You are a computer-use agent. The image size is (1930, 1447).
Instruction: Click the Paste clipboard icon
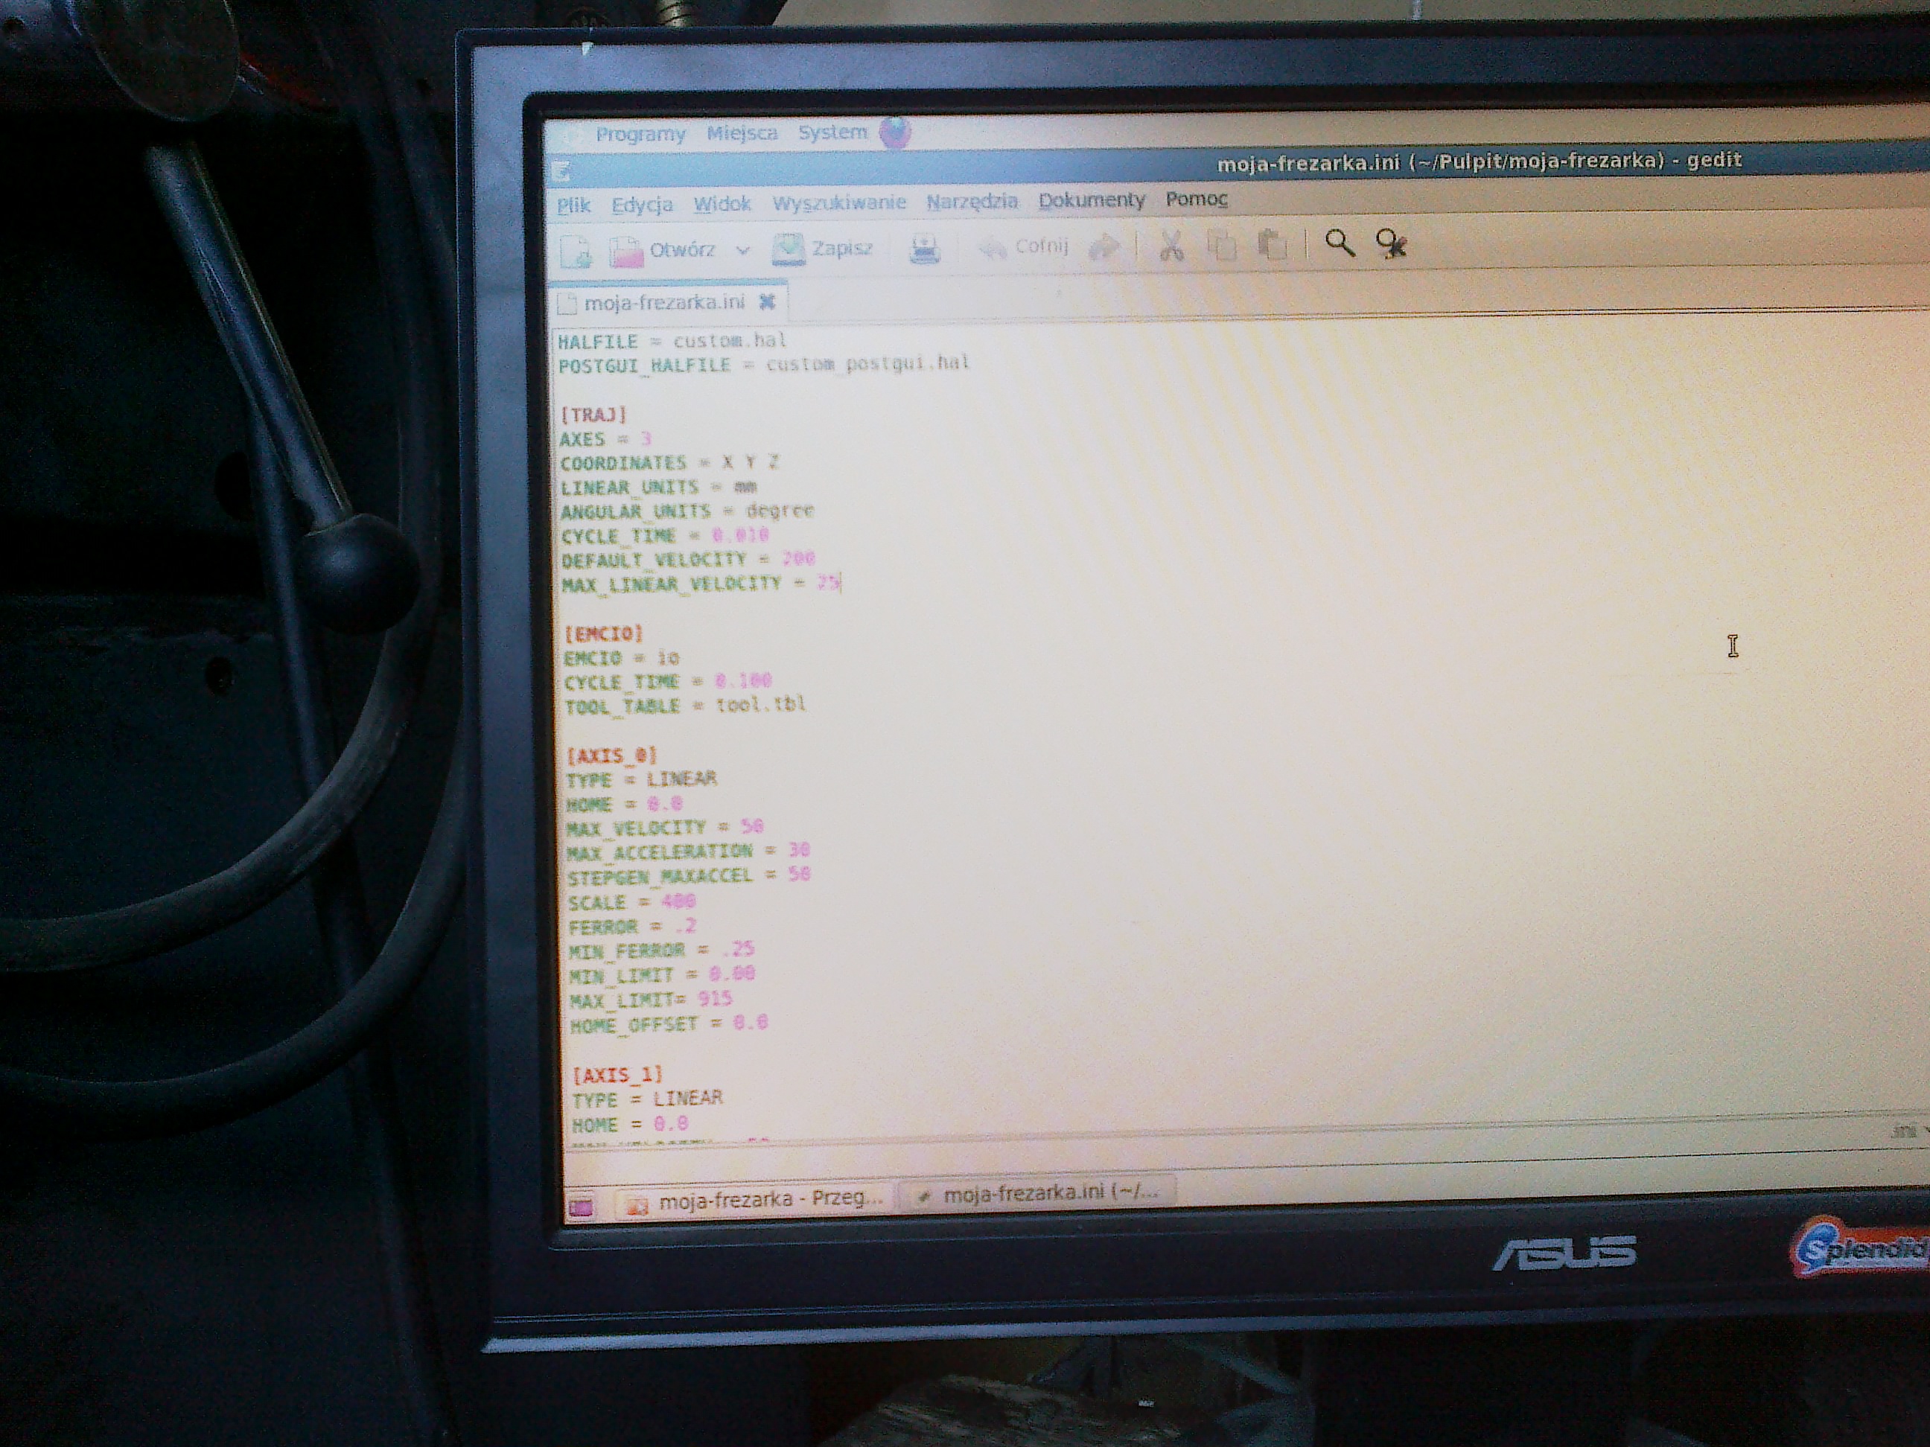[1272, 245]
